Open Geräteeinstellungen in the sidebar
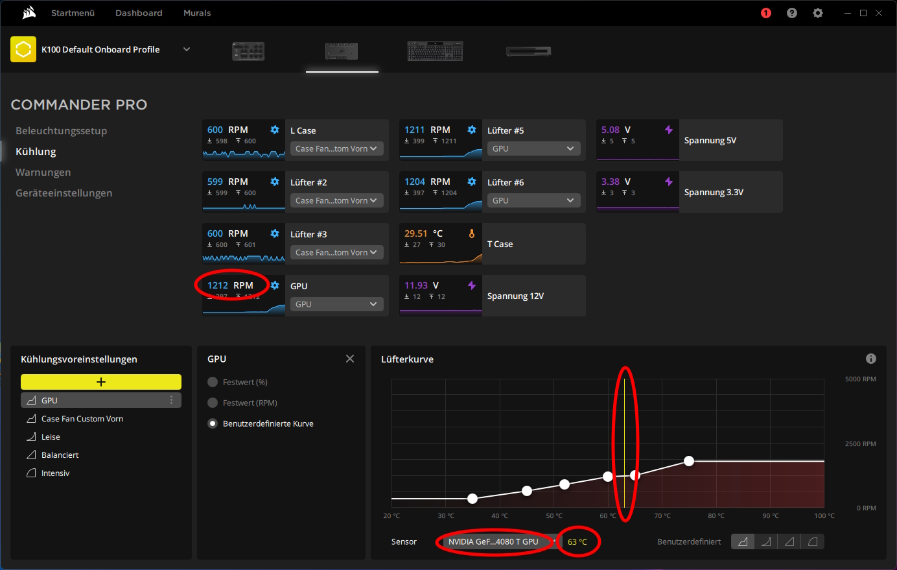The image size is (897, 570). tap(64, 193)
